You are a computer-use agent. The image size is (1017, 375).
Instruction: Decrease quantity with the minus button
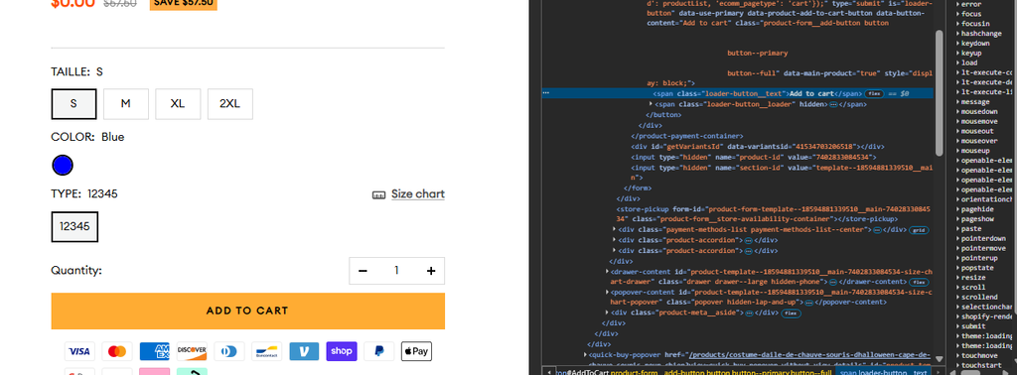[x=363, y=271]
